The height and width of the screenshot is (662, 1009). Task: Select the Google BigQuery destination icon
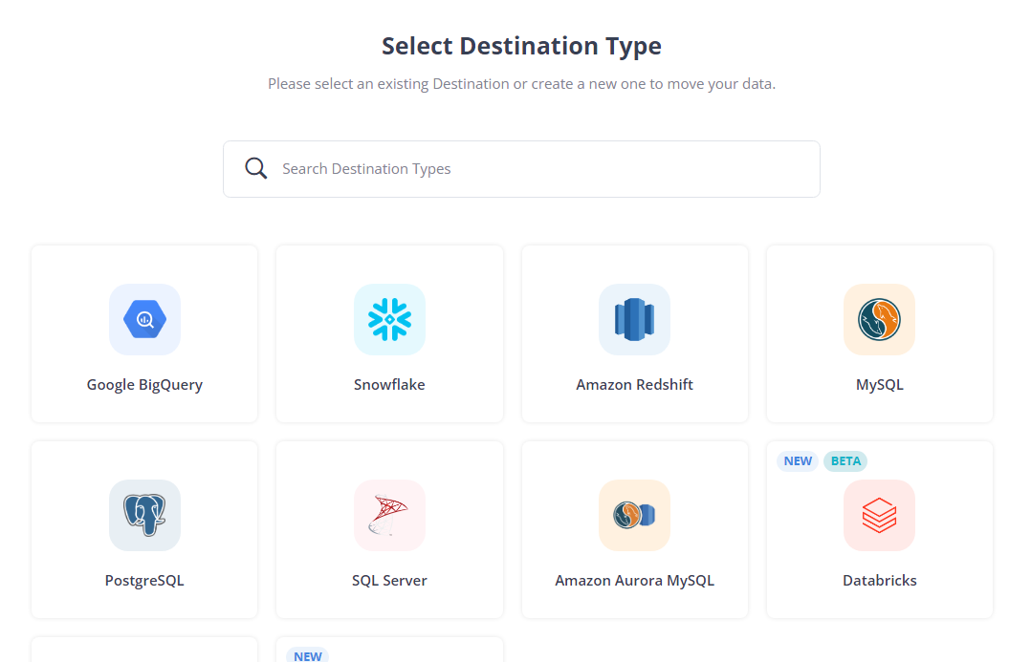(x=144, y=319)
